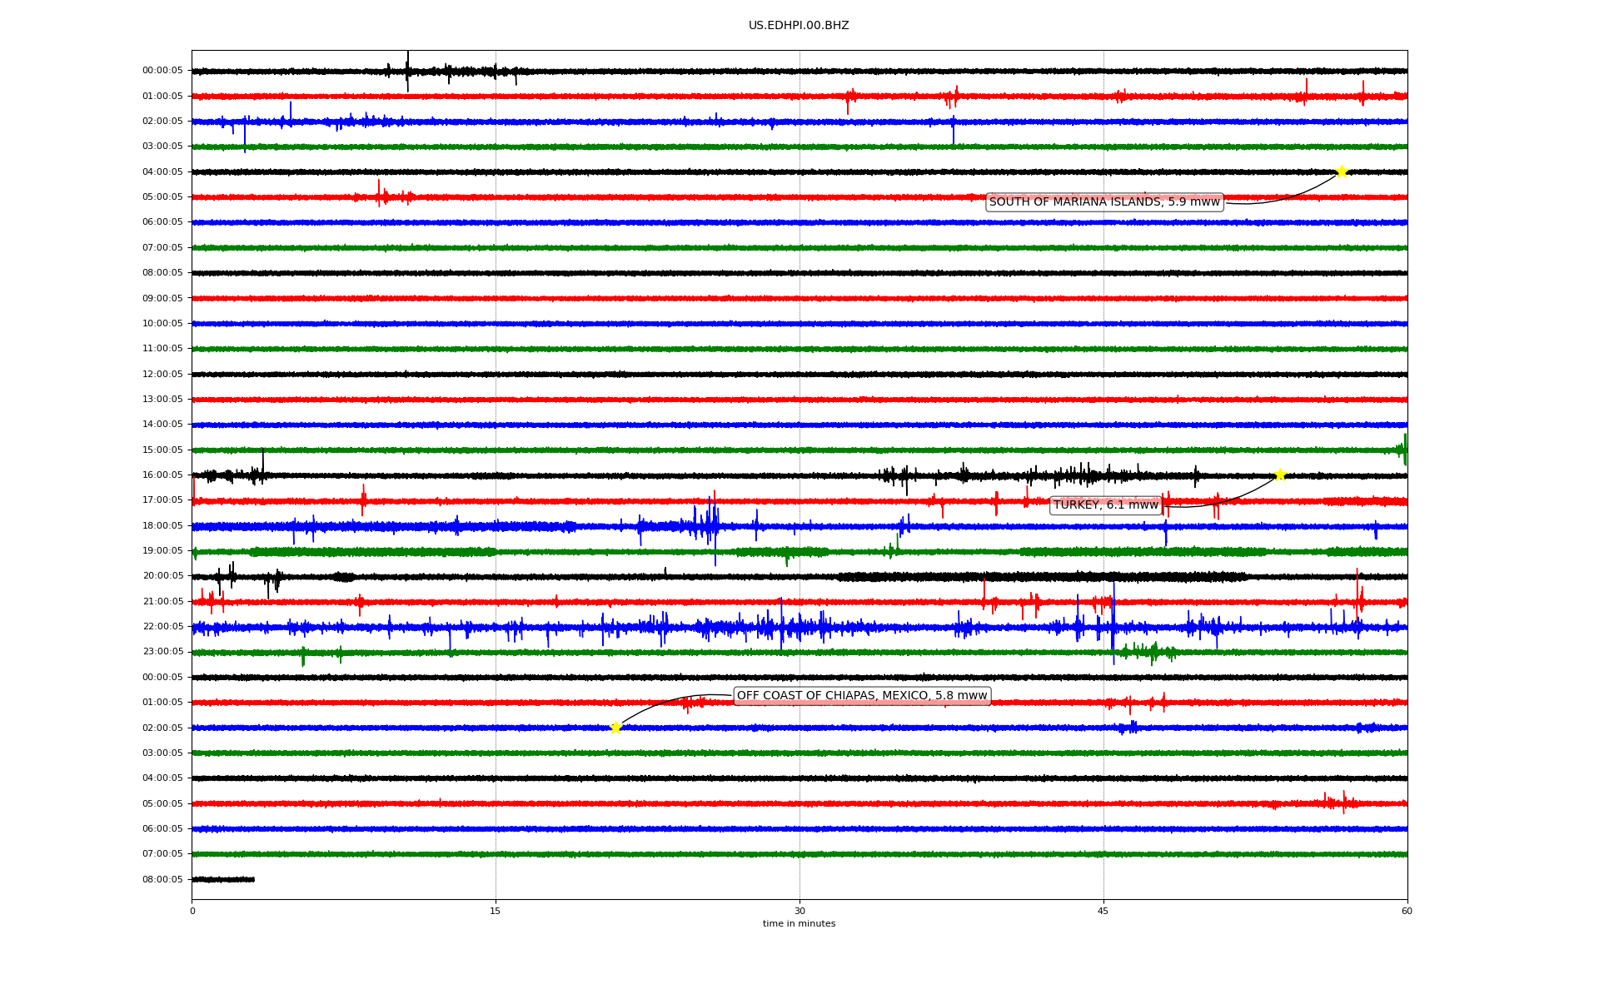Click the 13:00:05 row label

click(162, 399)
